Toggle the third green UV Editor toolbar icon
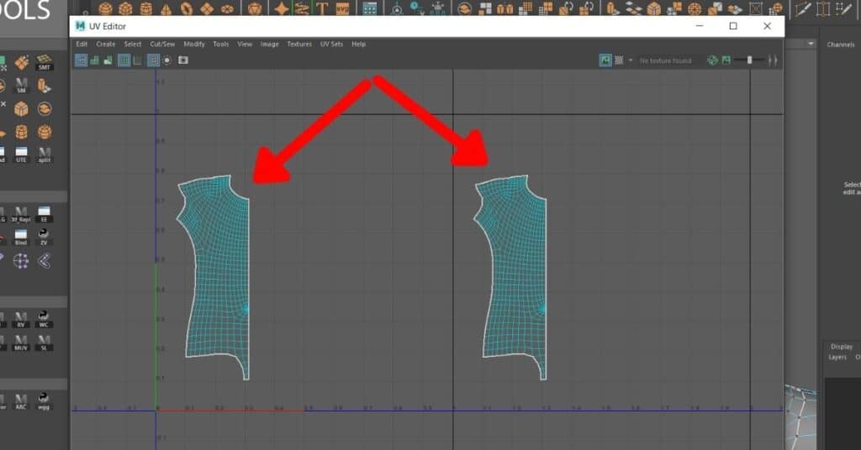 [108, 60]
